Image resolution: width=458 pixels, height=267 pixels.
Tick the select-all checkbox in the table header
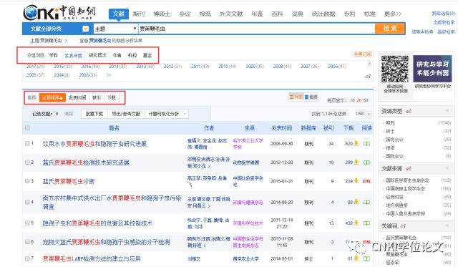click(x=27, y=127)
